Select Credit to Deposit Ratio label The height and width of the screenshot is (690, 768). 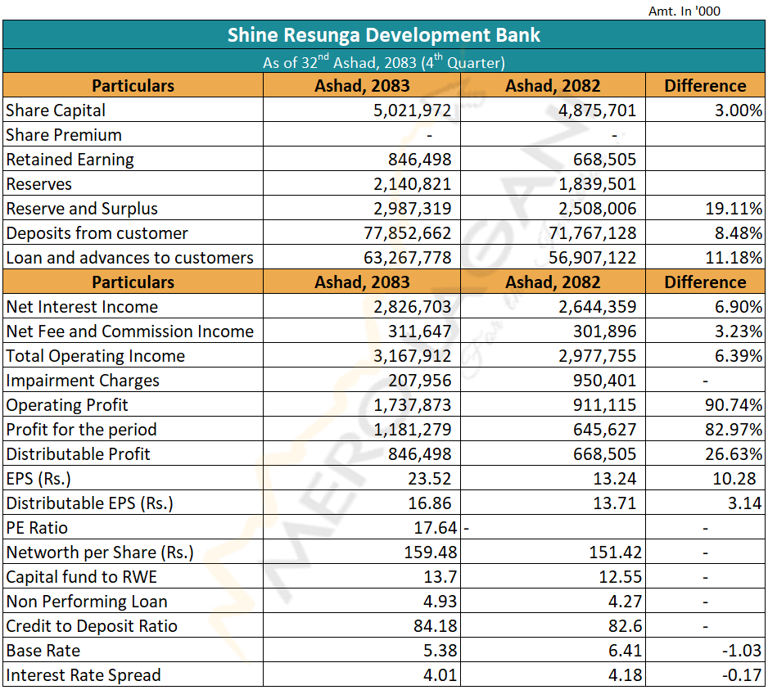pos(91,625)
